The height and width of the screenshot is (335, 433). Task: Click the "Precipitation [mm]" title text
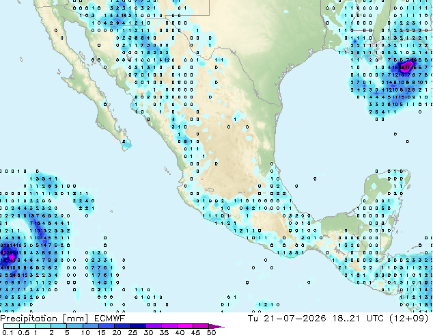(x=44, y=319)
